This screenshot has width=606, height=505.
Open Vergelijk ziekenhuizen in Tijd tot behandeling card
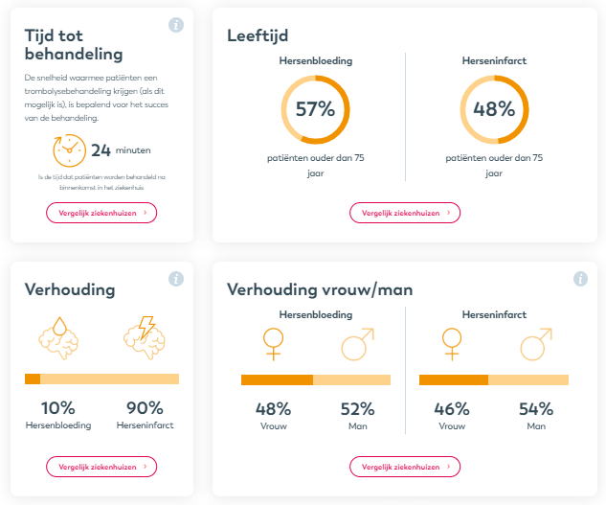[x=101, y=213]
